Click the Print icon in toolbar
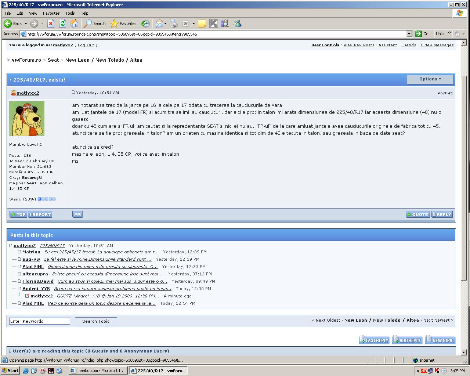 pyautogui.click(x=174, y=23)
